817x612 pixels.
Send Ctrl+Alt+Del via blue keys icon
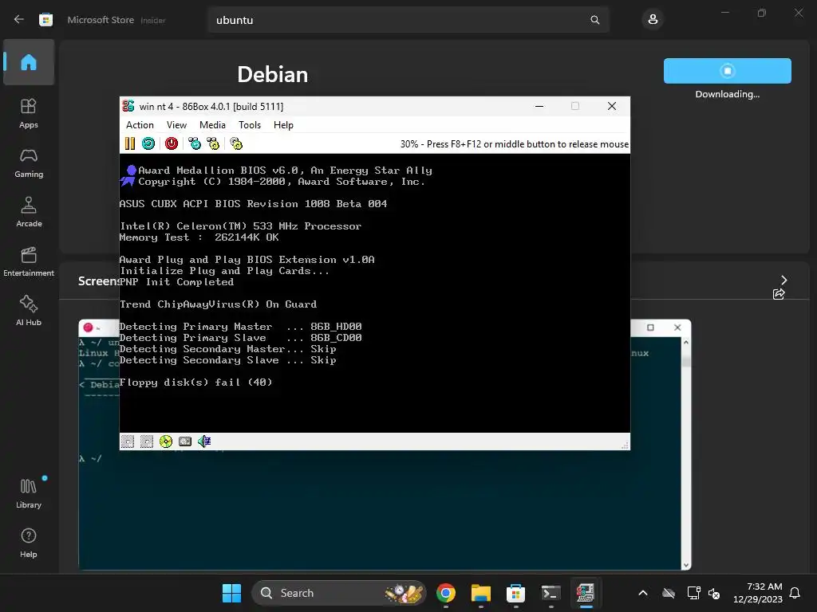(195, 143)
